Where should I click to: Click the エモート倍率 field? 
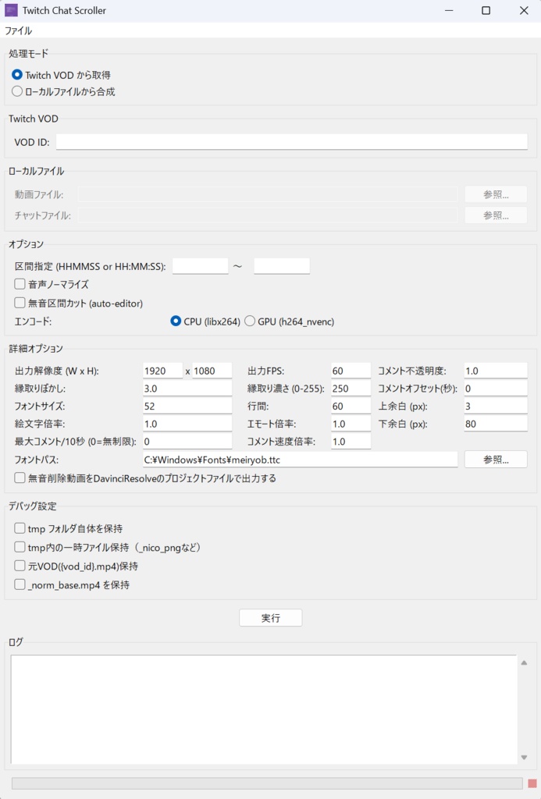point(351,424)
